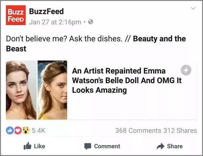The height and width of the screenshot is (156, 203).
Task: Click the wow face reaction icon
Action: [26, 130]
